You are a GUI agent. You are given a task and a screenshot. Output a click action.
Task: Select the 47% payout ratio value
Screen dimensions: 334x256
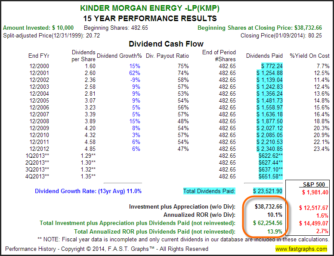pyautogui.click(x=183, y=149)
